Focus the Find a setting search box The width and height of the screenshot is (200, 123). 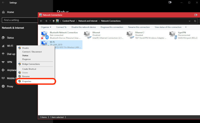tap(20, 20)
